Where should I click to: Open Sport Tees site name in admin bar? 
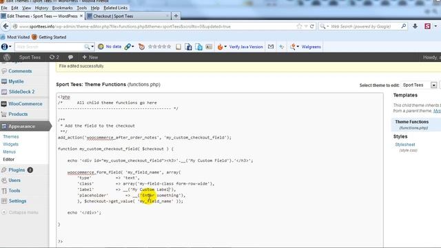(x=30, y=57)
